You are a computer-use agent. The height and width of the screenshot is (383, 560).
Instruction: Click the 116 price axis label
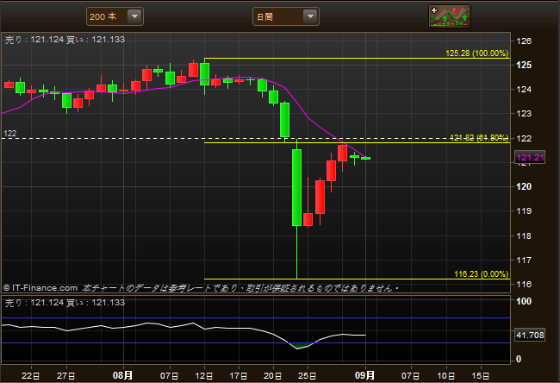click(x=524, y=285)
